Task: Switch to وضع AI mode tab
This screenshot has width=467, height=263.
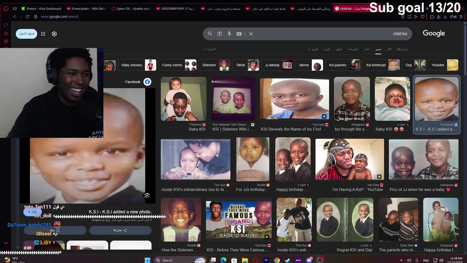Action: click(402, 49)
